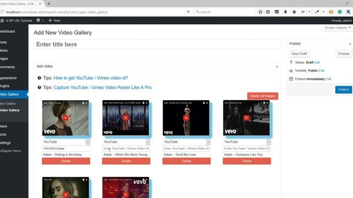Screen dimensions: 353x198
Task: Close the New Video Gallery browser tab
Action: pos(40,4)
